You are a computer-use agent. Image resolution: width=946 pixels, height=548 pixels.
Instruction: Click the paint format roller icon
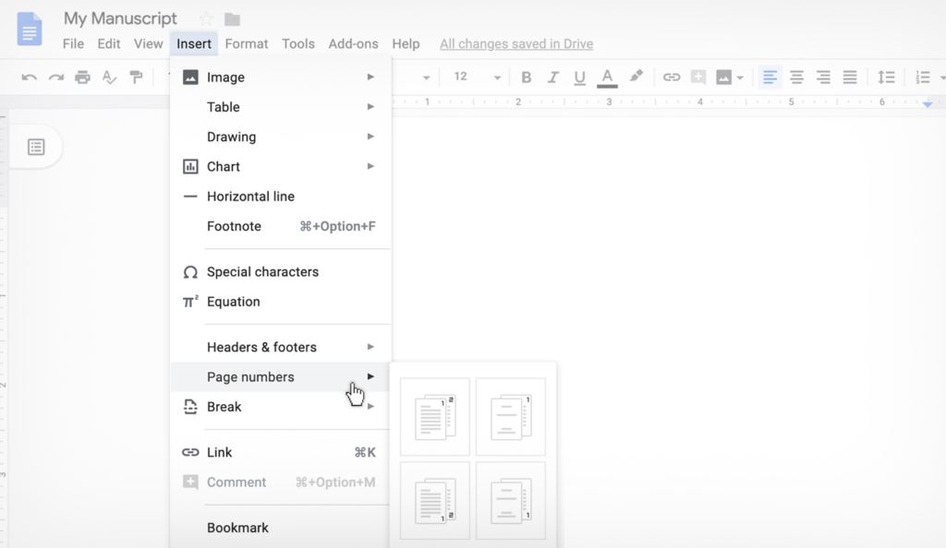tap(137, 77)
